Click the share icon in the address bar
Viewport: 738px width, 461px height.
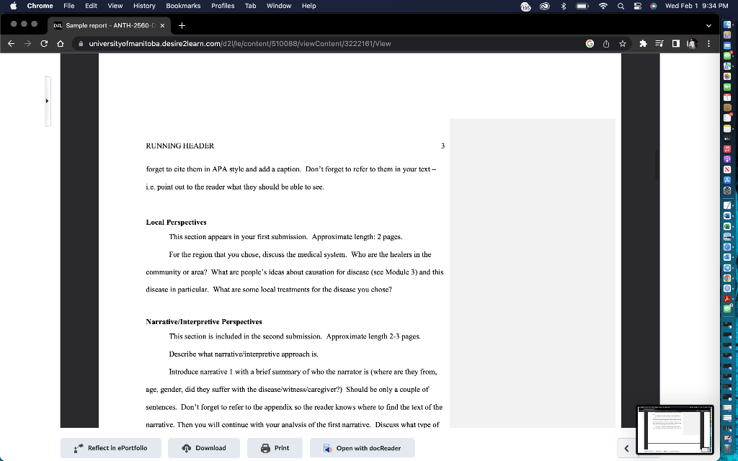tap(606, 43)
